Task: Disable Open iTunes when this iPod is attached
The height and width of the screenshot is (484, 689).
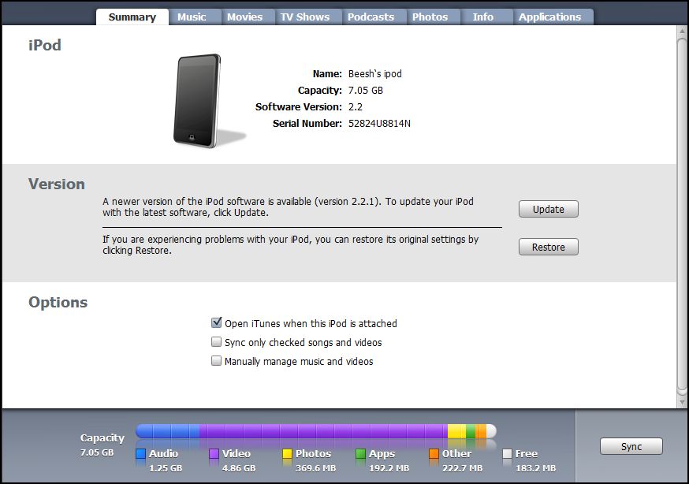Action: pos(217,323)
